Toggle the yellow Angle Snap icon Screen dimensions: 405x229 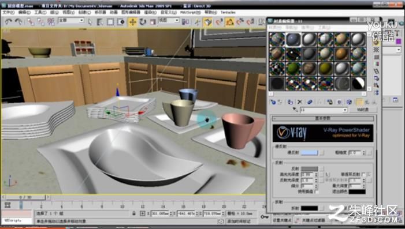[x=229, y=22]
